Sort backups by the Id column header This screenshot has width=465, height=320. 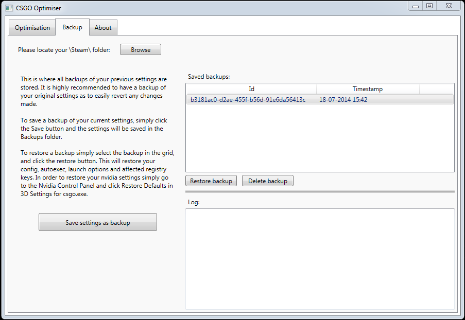(251, 89)
